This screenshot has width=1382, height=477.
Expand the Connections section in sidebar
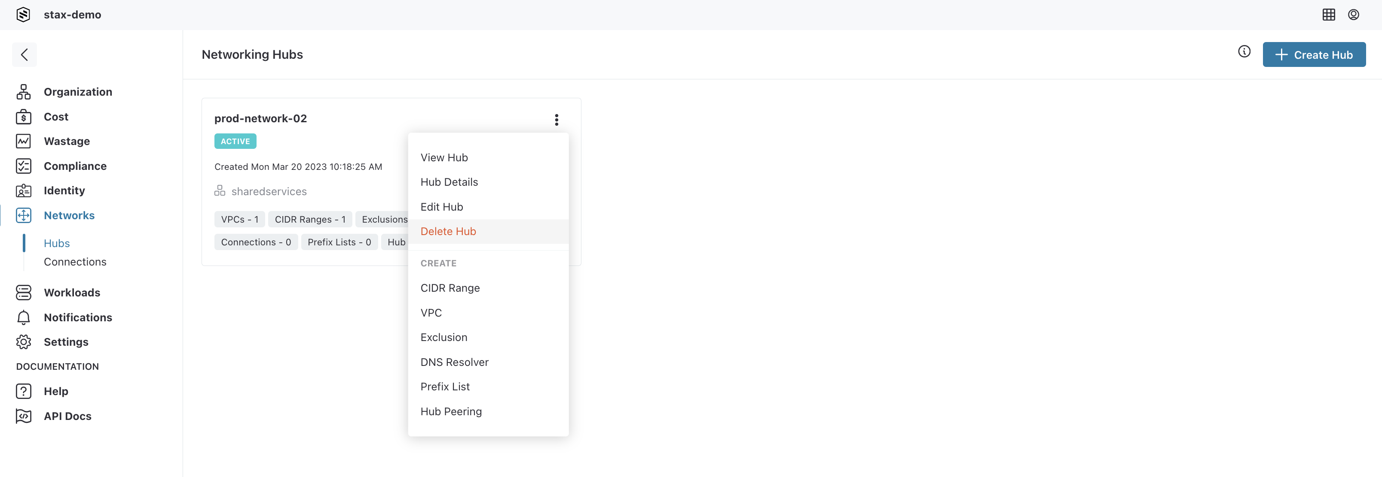pyautogui.click(x=76, y=262)
